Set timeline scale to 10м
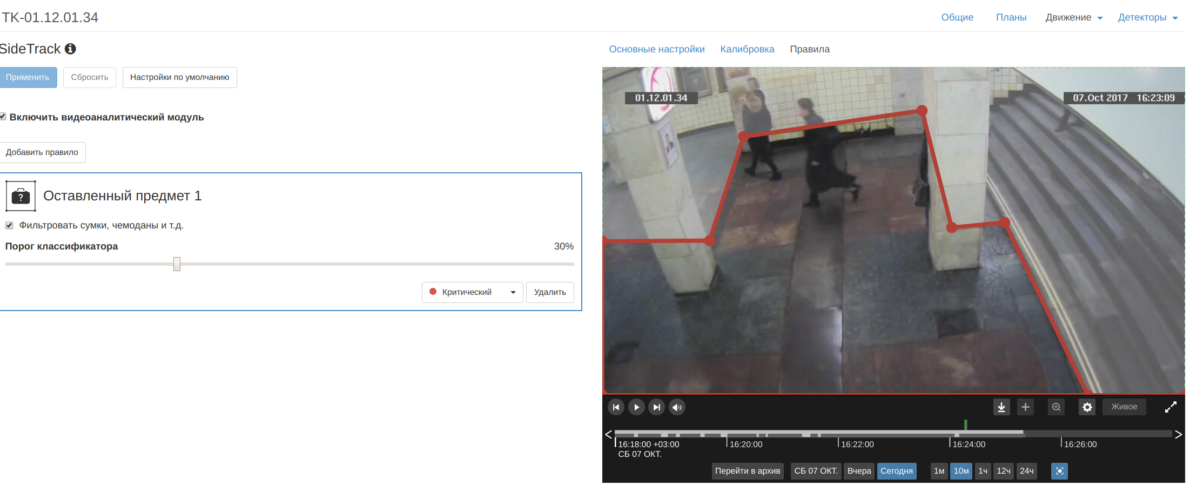1190x492 pixels. 962,471
